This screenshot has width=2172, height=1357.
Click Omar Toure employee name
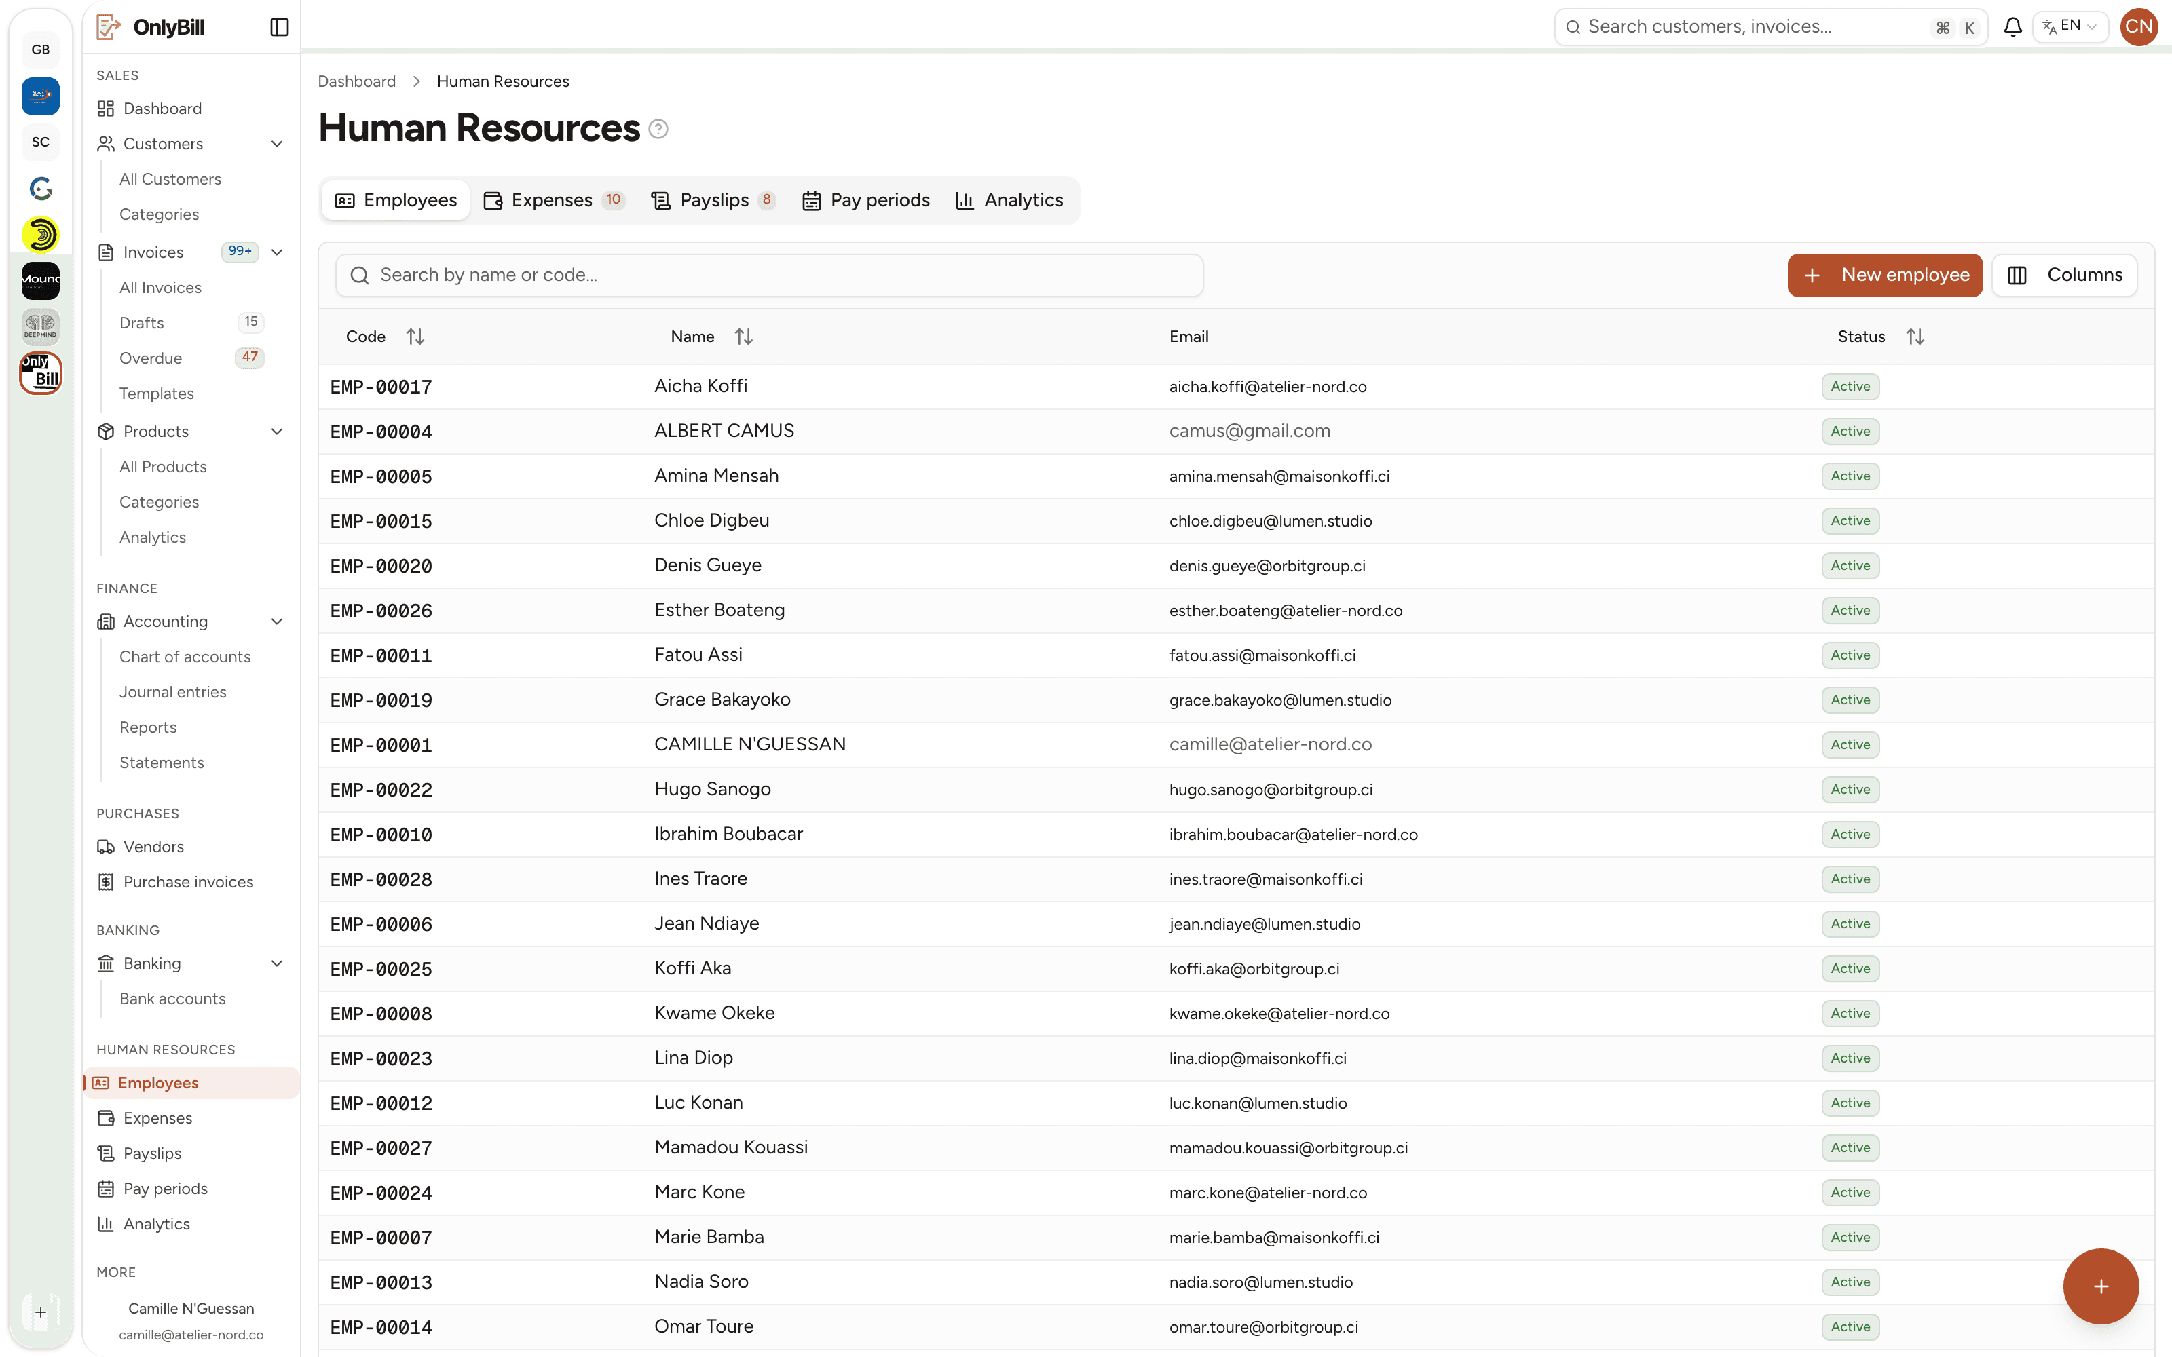pos(703,1326)
